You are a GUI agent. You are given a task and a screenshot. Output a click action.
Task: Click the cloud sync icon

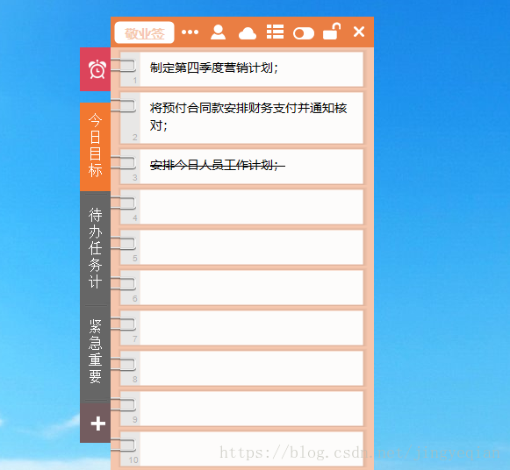[x=248, y=33]
